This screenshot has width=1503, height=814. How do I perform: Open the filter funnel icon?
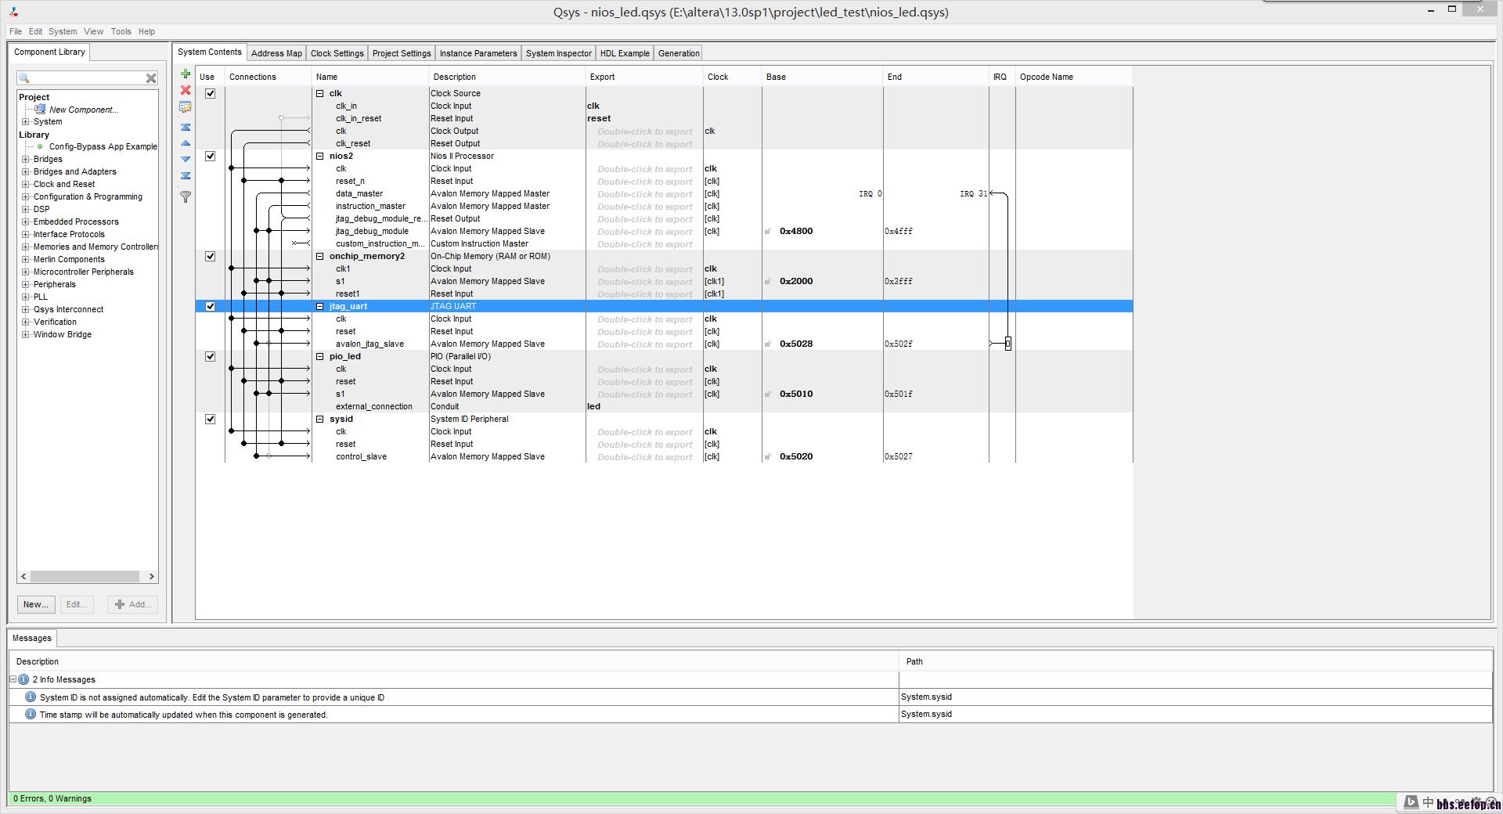(x=186, y=197)
